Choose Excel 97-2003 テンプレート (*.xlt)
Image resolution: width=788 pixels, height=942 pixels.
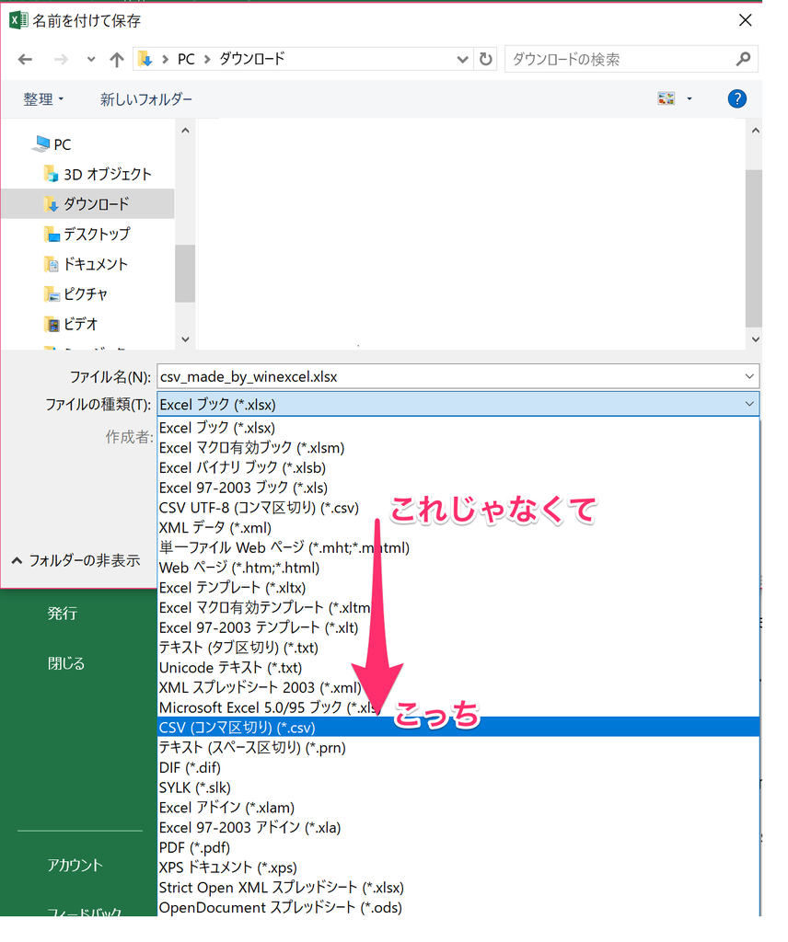point(458,627)
